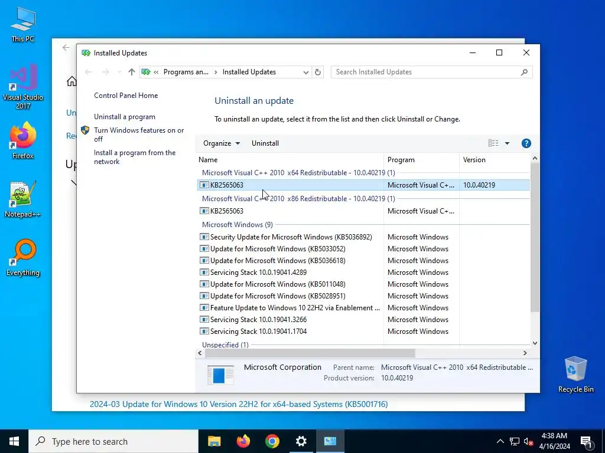Open network status tray icon
This screenshot has width=605, height=453.
[x=515, y=441]
